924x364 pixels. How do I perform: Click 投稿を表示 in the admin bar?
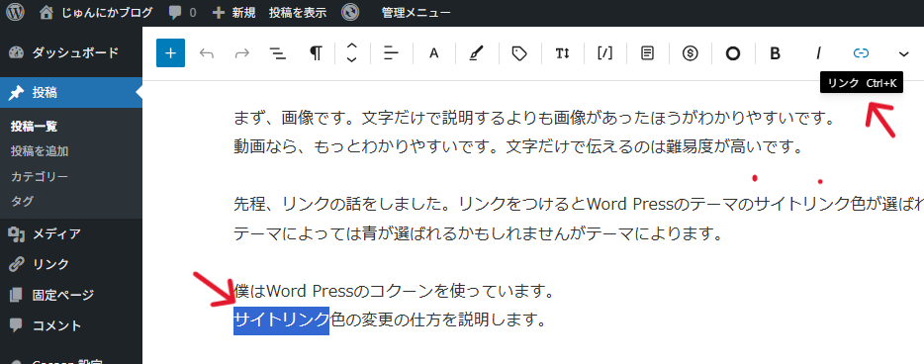click(298, 13)
